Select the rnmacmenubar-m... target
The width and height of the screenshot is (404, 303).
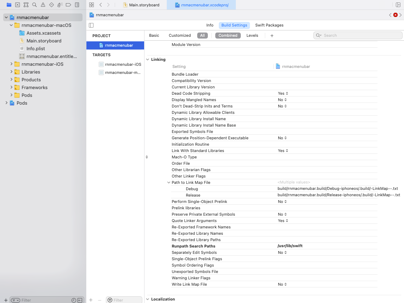click(x=120, y=72)
